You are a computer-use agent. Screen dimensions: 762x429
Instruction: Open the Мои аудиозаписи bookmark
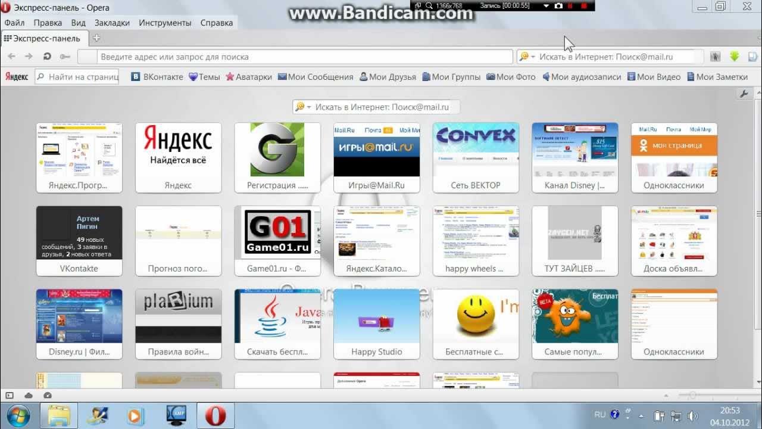click(581, 76)
